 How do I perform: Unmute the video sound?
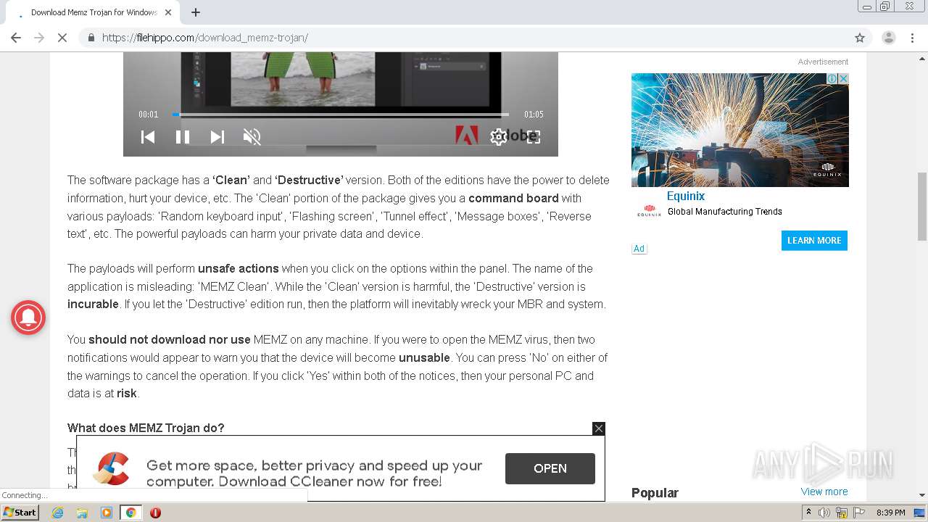click(252, 136)
